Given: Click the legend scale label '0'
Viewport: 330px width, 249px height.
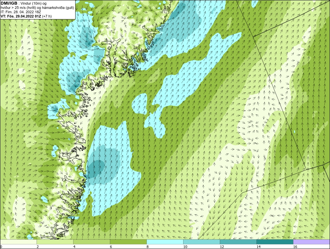Looking at the screenshot, I should [1, 247].
